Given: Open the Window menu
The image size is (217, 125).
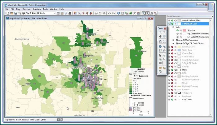Looking at the screenshot, I should coord(54,9).
